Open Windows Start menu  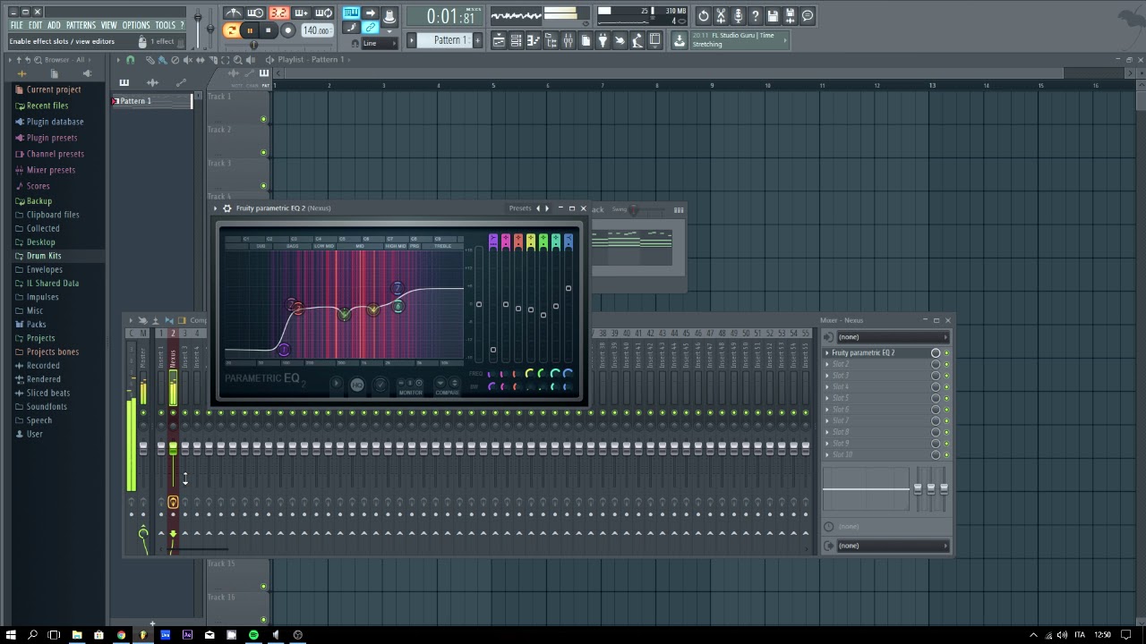click(x=11, y=635)
